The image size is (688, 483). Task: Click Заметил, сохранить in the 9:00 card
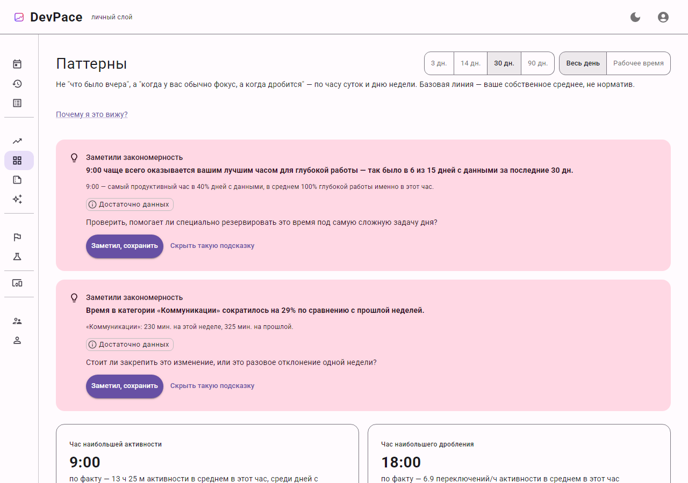pos(125,246)
